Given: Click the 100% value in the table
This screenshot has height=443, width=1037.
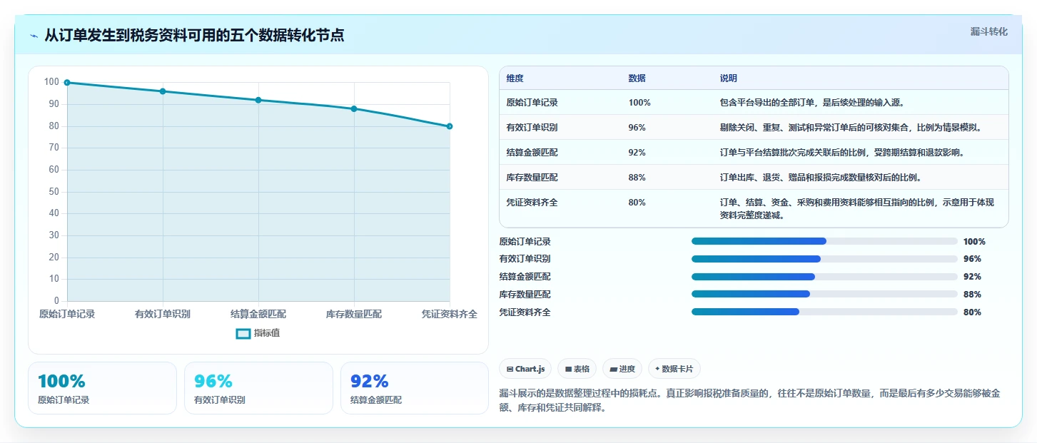Looking at the screenshot, I should 639,103.
